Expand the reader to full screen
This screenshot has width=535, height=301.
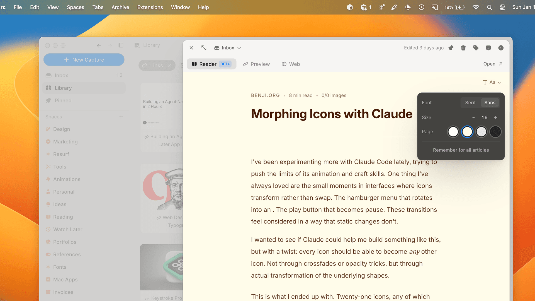coord(204,48)
